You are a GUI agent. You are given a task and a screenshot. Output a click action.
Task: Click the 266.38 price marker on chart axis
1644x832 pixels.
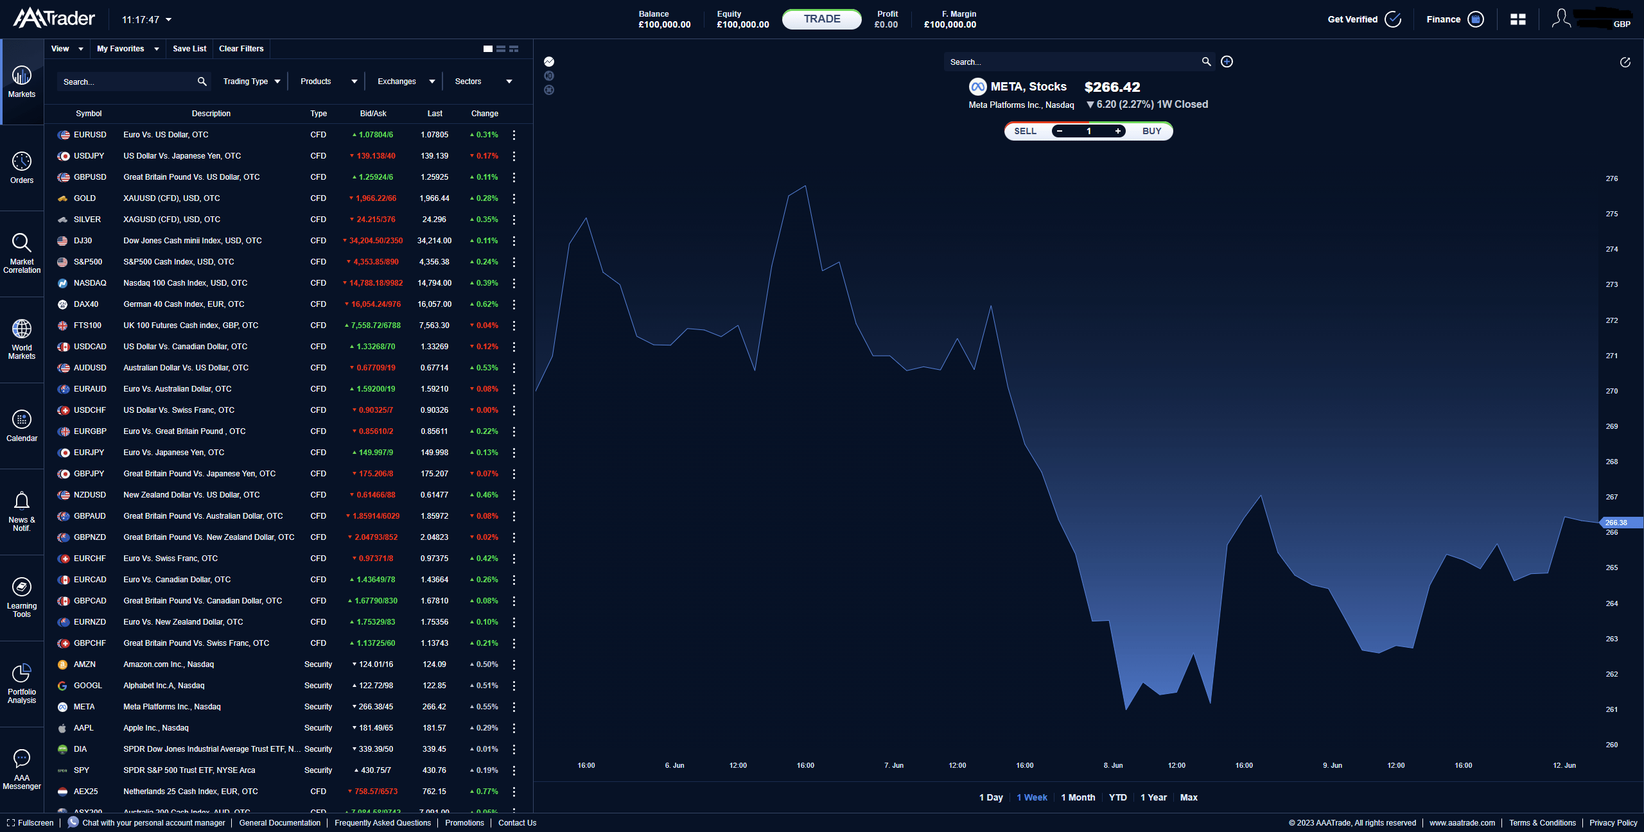tap(1620, 523)
